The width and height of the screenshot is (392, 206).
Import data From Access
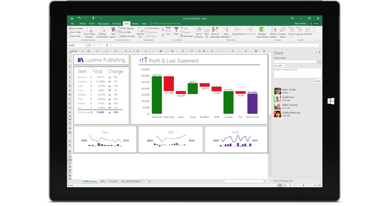[76, 28]
